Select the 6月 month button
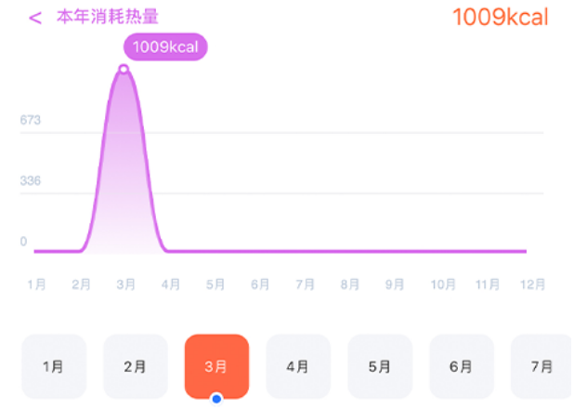574x409 pixels. 462,366
